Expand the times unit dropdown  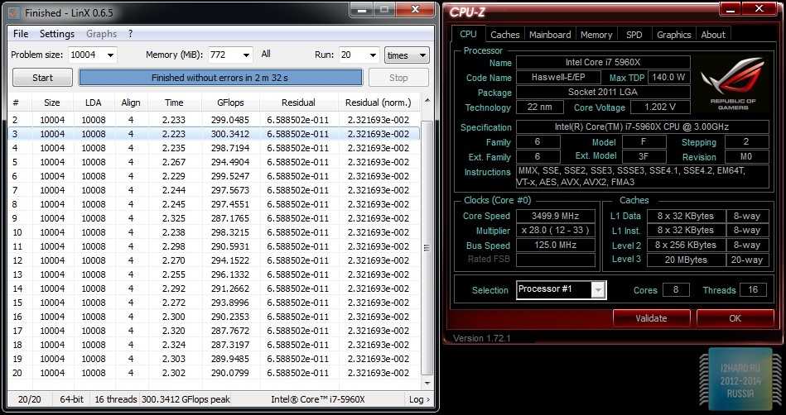(423, 55)
